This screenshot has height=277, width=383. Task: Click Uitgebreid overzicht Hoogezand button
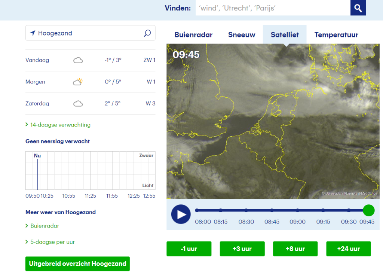click(x=77, y=264)
